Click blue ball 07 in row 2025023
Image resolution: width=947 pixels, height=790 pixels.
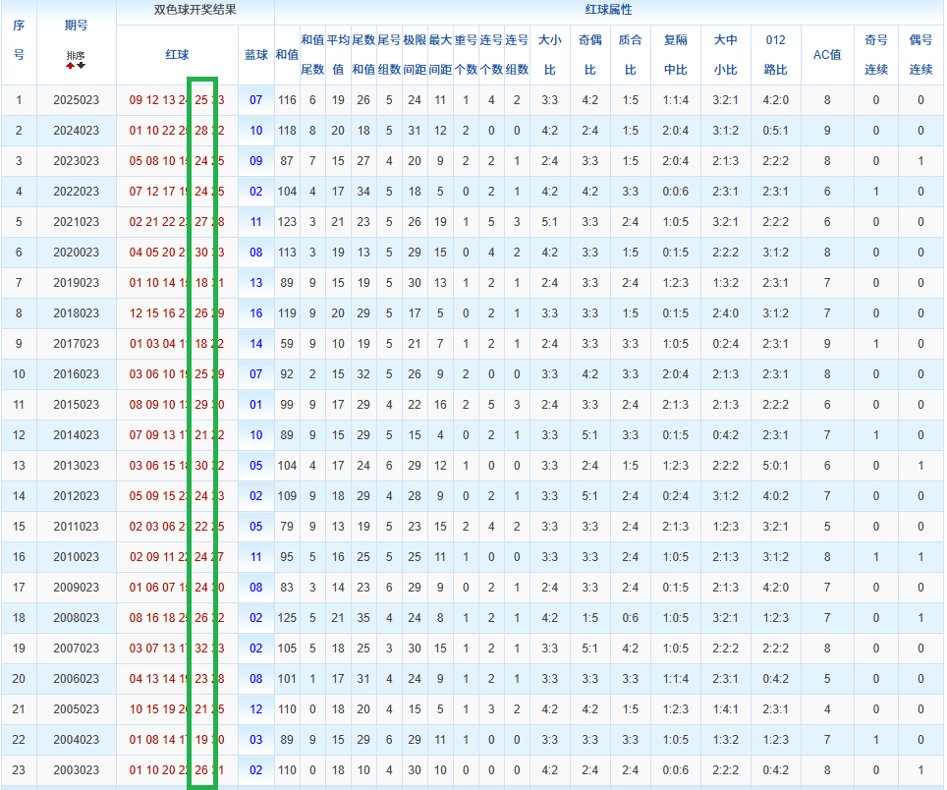255,100
